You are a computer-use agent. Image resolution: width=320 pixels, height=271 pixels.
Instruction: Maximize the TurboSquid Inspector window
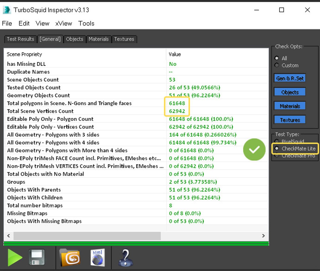(x=282, y=10)
